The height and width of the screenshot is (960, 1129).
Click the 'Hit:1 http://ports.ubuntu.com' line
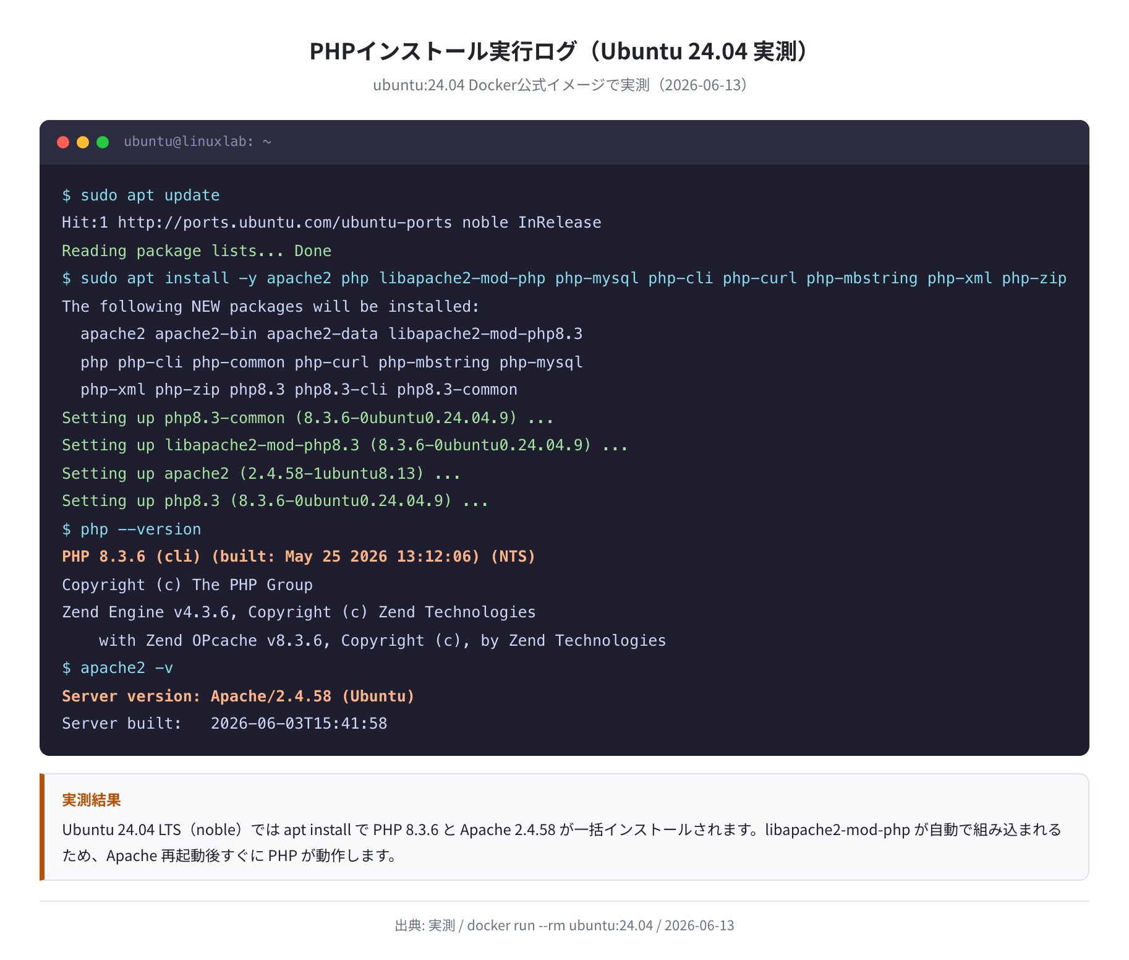(331, 223)
